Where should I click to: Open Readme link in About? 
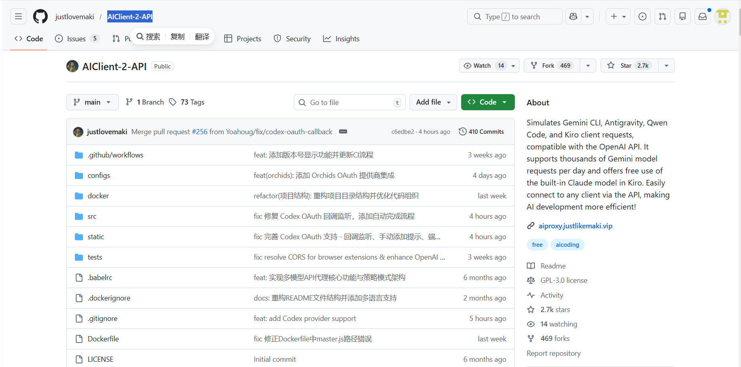pos(546,266)
